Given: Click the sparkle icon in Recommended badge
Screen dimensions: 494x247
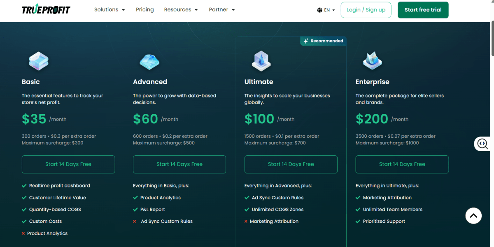Looking at the screenshot, I should click(306, 41).
